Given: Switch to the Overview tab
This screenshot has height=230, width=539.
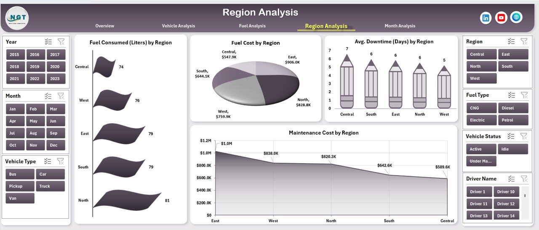Looking at the screenshot, I should tap(104, 26).
